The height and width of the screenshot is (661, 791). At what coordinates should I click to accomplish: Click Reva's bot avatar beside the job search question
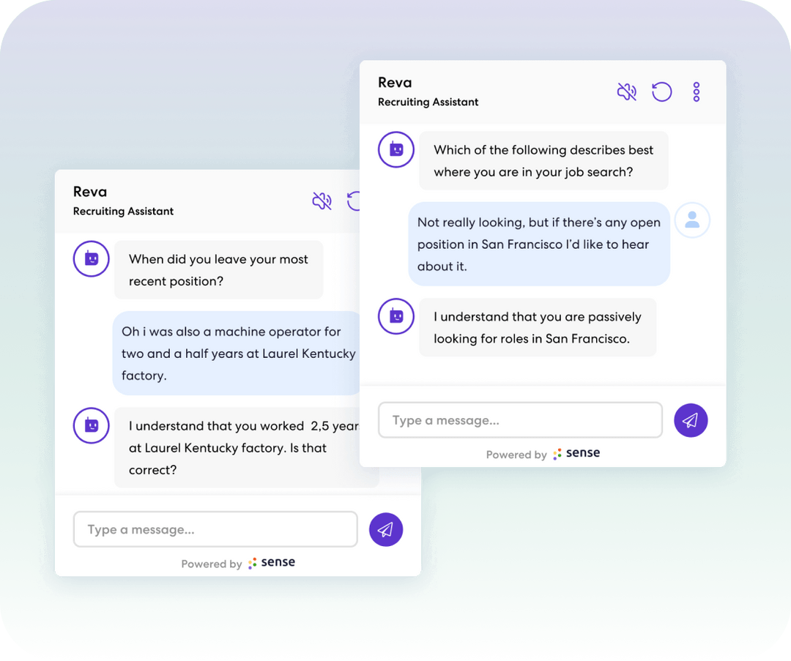coord(395,149)
